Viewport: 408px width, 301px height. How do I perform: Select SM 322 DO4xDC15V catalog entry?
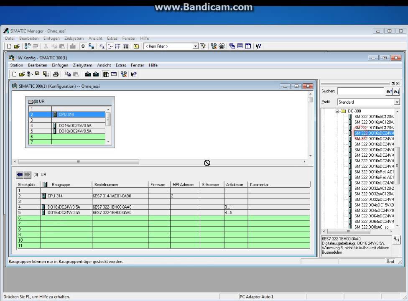374,205
